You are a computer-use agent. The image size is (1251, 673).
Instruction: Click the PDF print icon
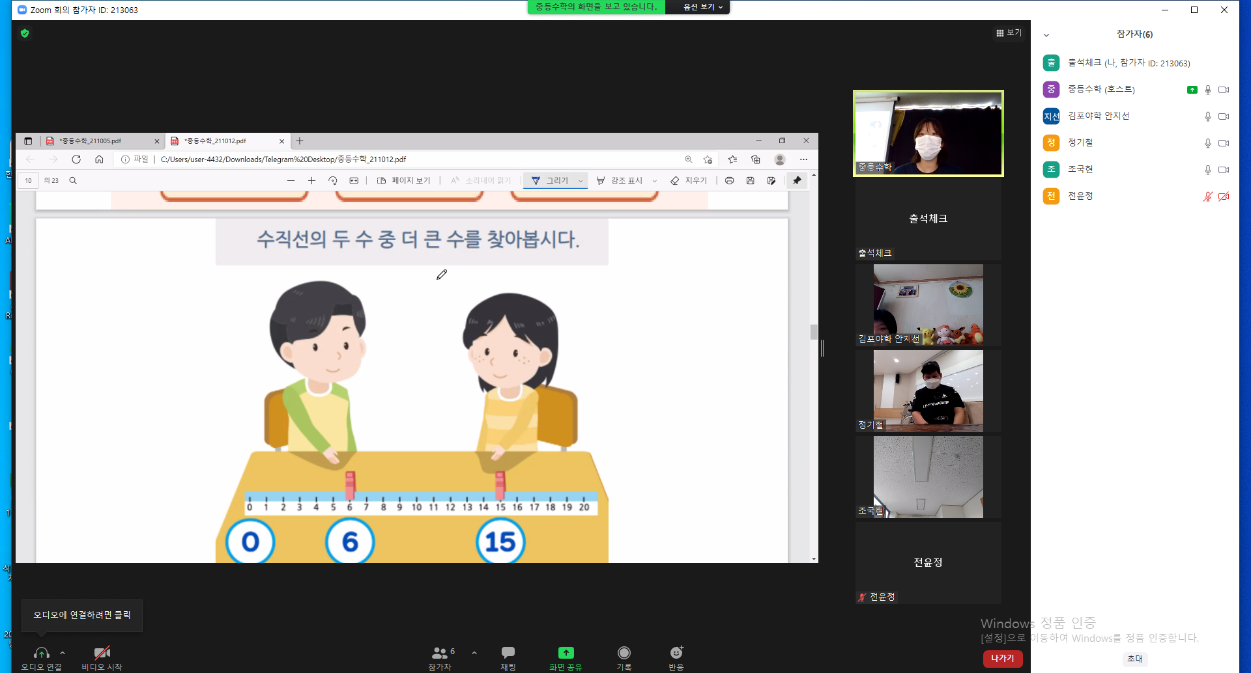pyautogui.click(x=730, y=181)
